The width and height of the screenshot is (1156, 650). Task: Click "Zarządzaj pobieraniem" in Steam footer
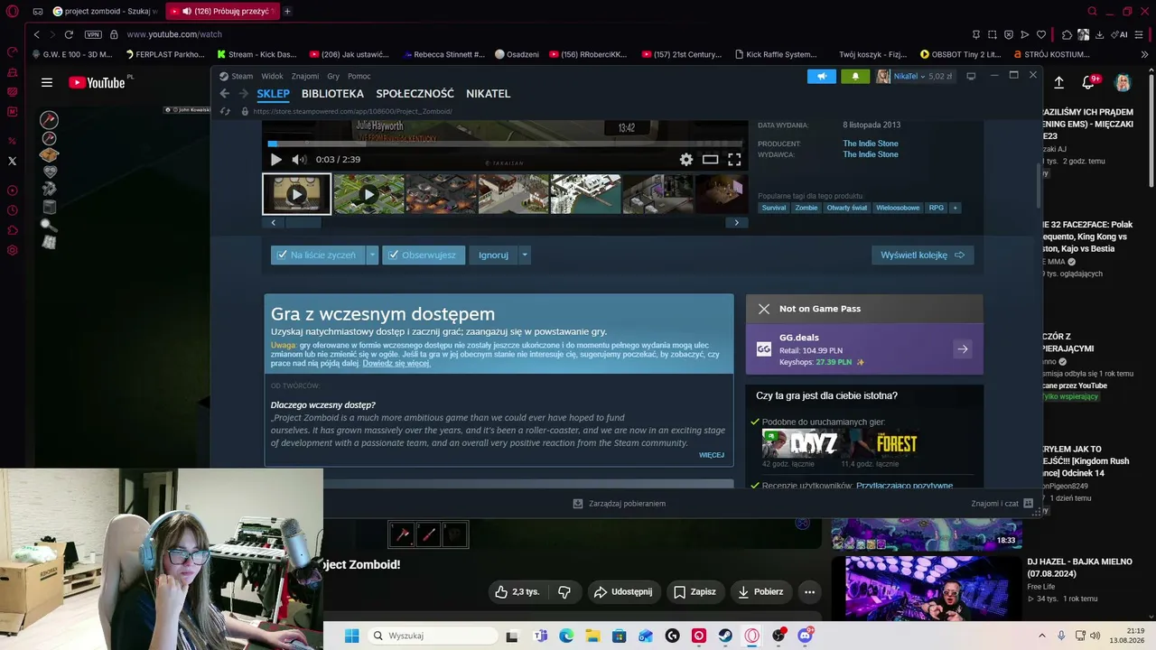click(x=620, y=504)
